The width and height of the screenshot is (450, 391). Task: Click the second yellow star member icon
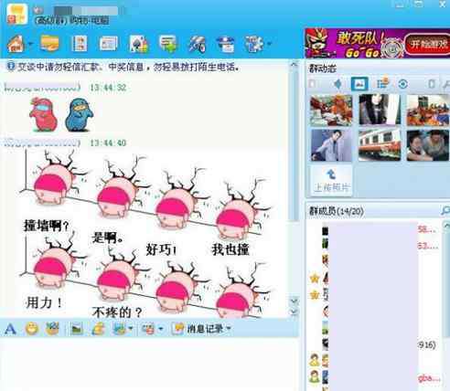[315, 295]
